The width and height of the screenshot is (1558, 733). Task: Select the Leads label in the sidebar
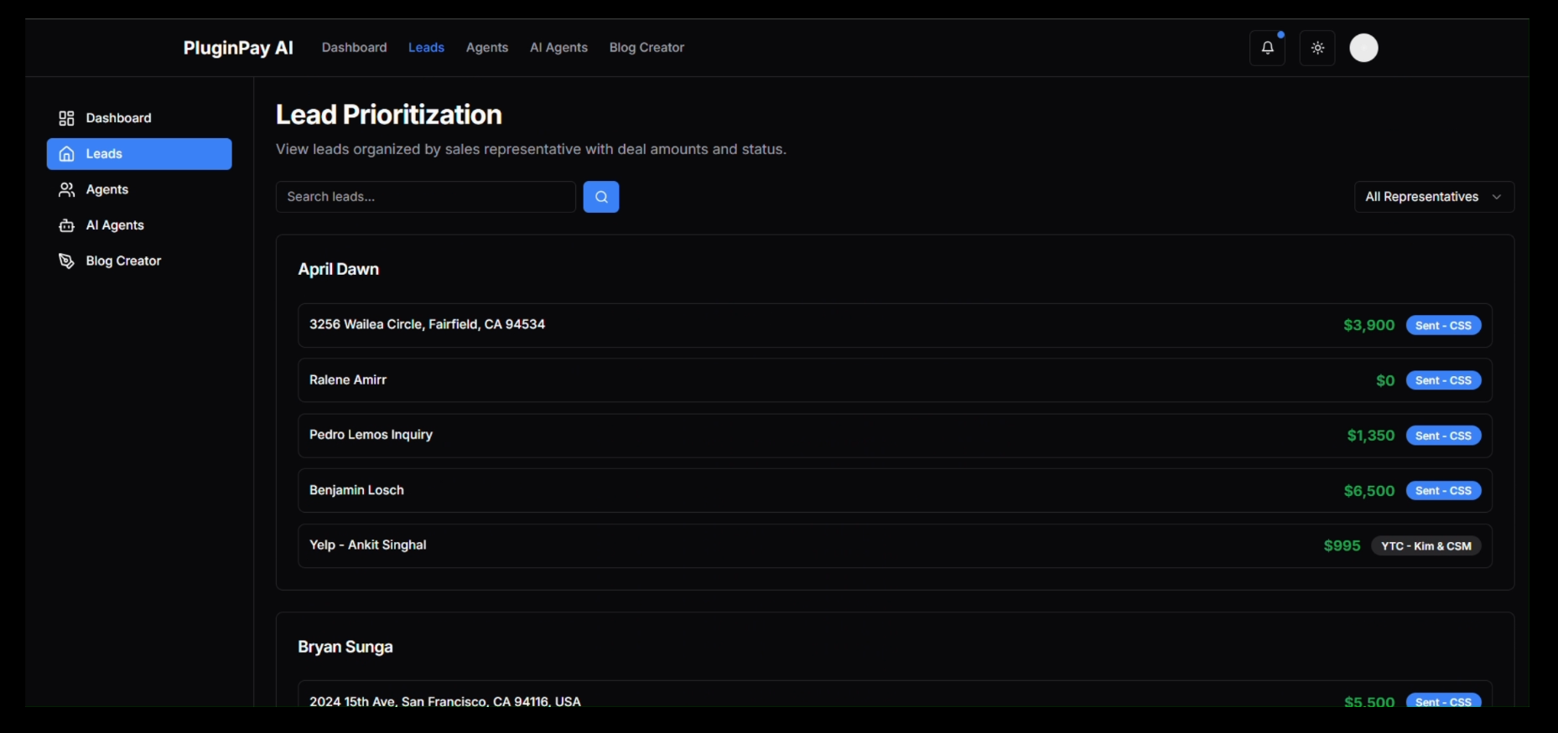[104, 154]
